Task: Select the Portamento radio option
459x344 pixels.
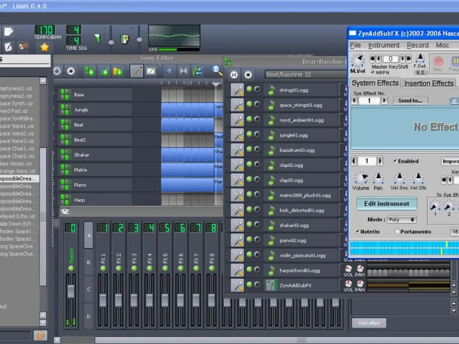Action: (x=398, y=232)
